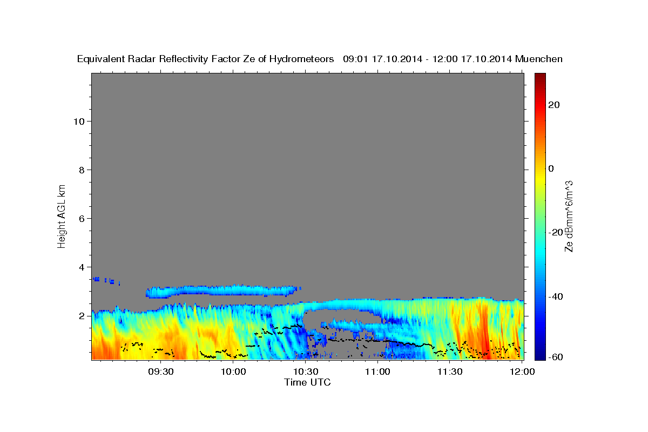Click the '10:00' time tick label

pos(234,372)
